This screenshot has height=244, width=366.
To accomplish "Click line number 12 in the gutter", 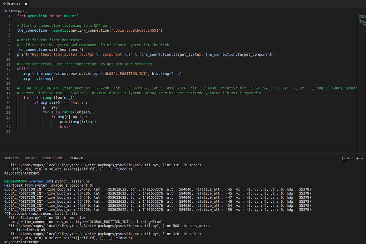I will point(9,69).
